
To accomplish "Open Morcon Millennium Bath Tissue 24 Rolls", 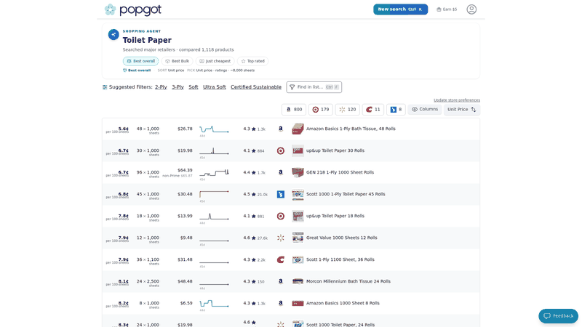I will point(348,281).
